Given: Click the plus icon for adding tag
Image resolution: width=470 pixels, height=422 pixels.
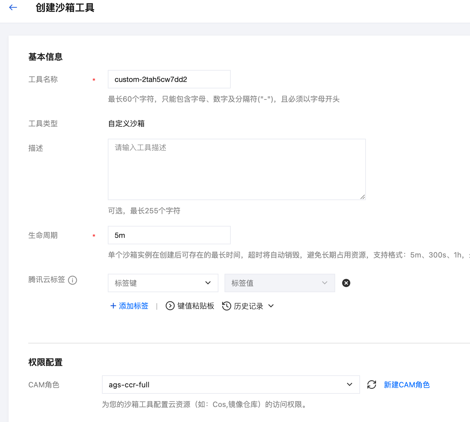Looking at the screenshot, I should pyautogui.click(x=113, y=306).
